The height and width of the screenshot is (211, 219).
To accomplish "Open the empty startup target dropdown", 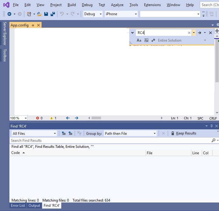I will coord(170,14).
